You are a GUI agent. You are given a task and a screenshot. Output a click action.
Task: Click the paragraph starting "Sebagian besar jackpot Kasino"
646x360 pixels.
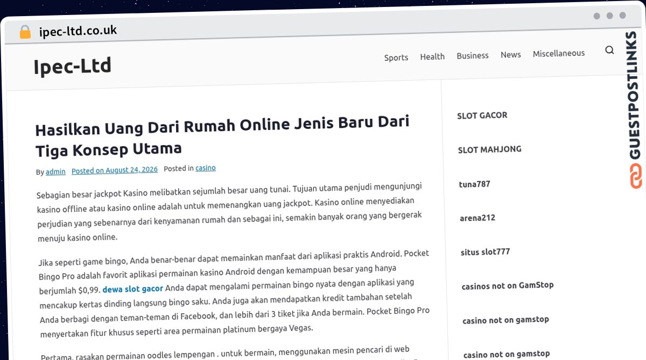pyautogui.click(x=230, y=212)
